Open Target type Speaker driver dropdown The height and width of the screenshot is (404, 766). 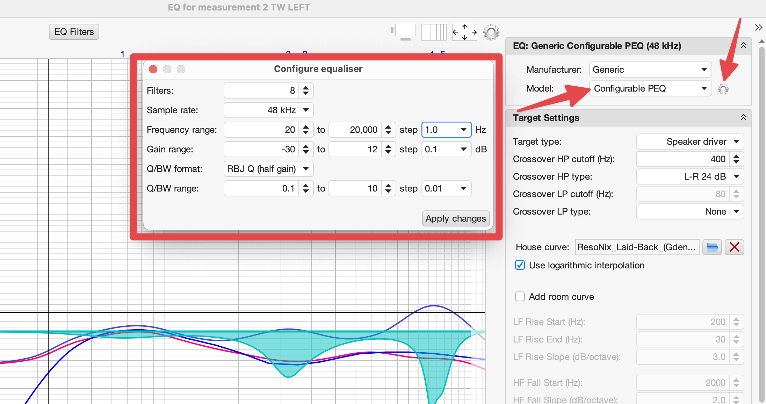(x=690, y=142)
